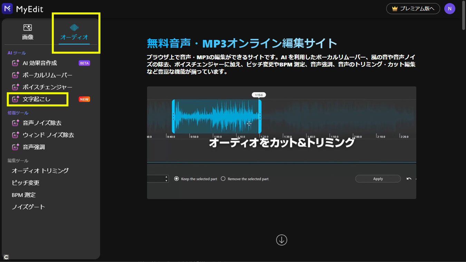Switch to the 画像 tab
The image size is (466, 262).
[x=28, y=33]
